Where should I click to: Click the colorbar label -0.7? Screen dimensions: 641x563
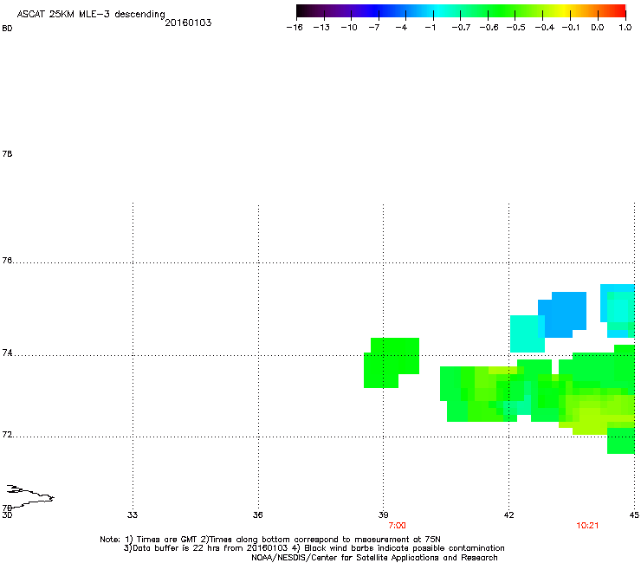point(461,28)
